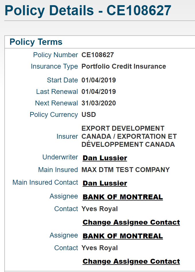Click the Start Date value 01/04/2019

click(99, 80)
